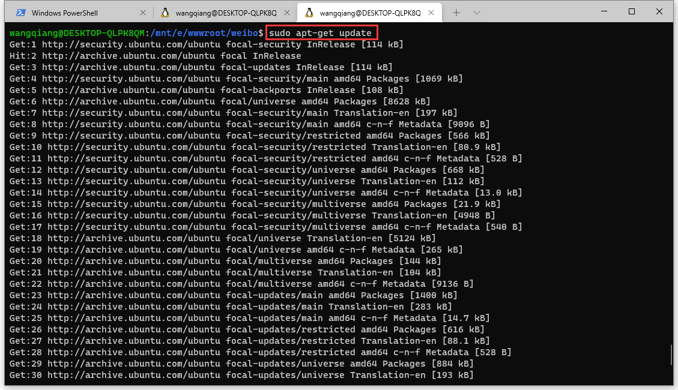Screen dimensions: 678x390
Task: Click the Get:23 main Packages 1400 kB line
Action: click(x=234, y=295)
